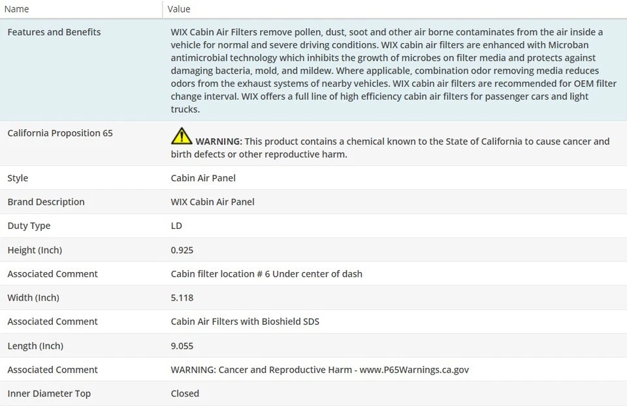This screenshot has width=627, height=409.
Task: Select the Length value 9.055
Action: click(182, 346)
